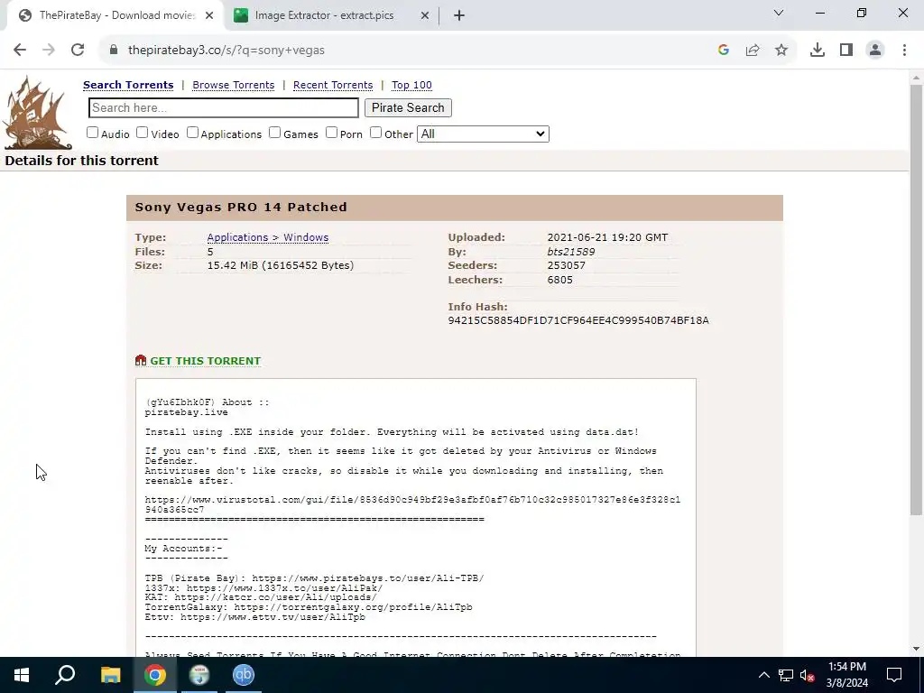This screenshot has width=924, height=693.
Task: Open Search Torrents link
Action: [x=128, y=85]
